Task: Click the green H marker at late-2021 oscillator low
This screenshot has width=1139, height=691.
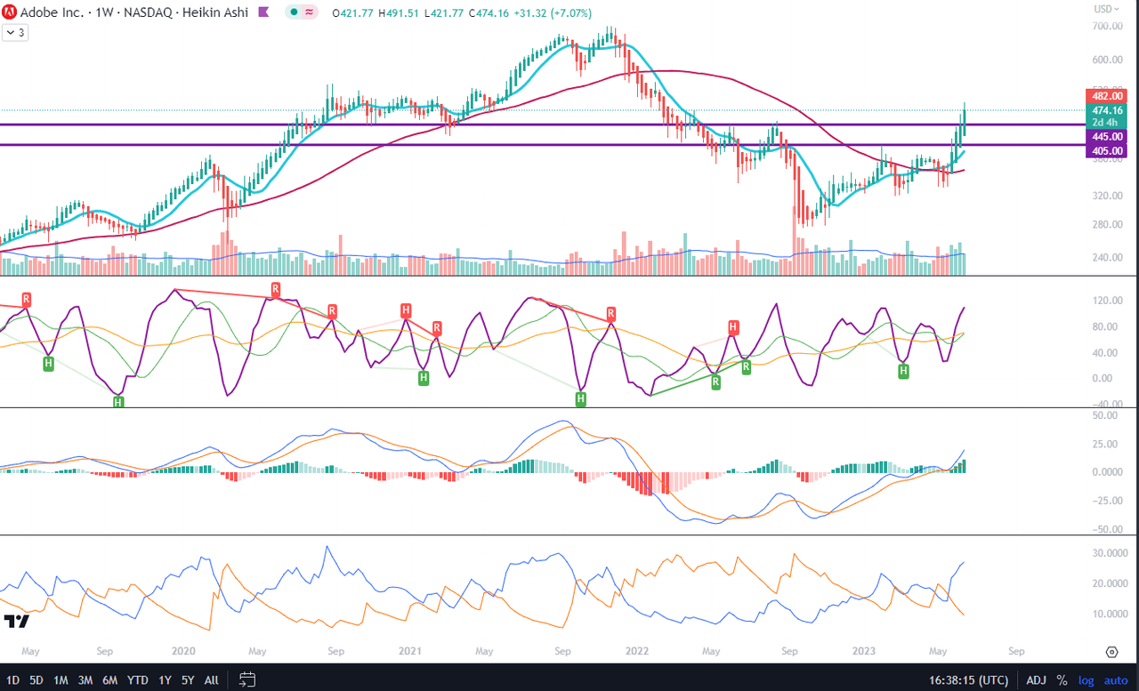Action: [580, 399]
